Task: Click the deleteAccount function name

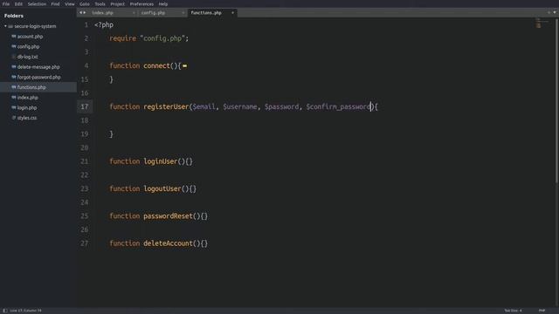Action: click(168, 243)
